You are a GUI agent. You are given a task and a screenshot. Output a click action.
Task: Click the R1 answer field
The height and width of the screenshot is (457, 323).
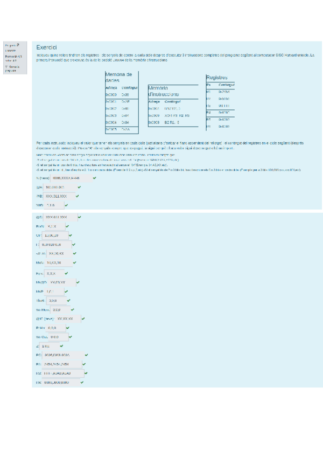click(62, 364)
